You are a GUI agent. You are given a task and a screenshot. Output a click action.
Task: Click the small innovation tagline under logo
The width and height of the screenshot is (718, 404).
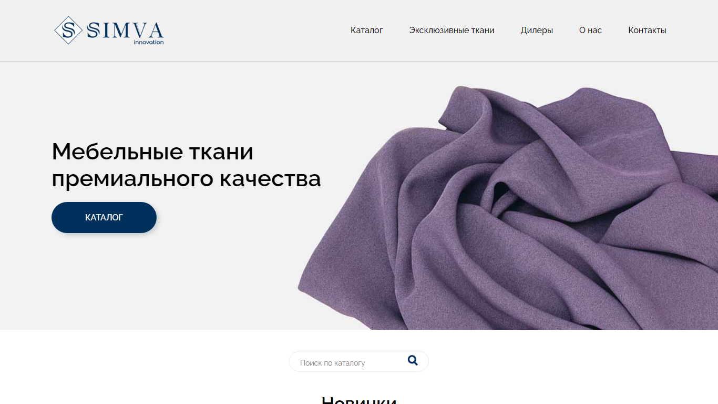point(148,42)
